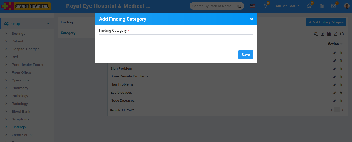
Task: Open the WhatsApp messages icon
Action: click(x=310, y=6)
